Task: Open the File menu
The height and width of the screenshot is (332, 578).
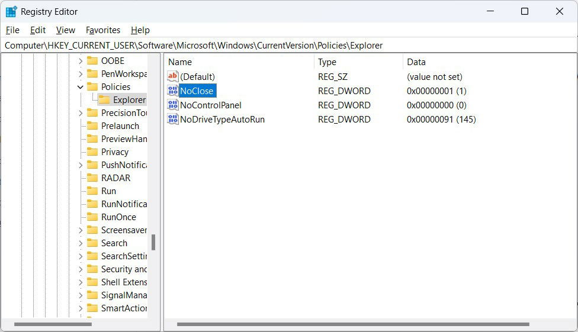Action: pyautogui.click(x=12, y=30)
